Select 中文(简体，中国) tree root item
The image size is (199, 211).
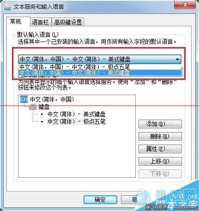click(52, 99)
